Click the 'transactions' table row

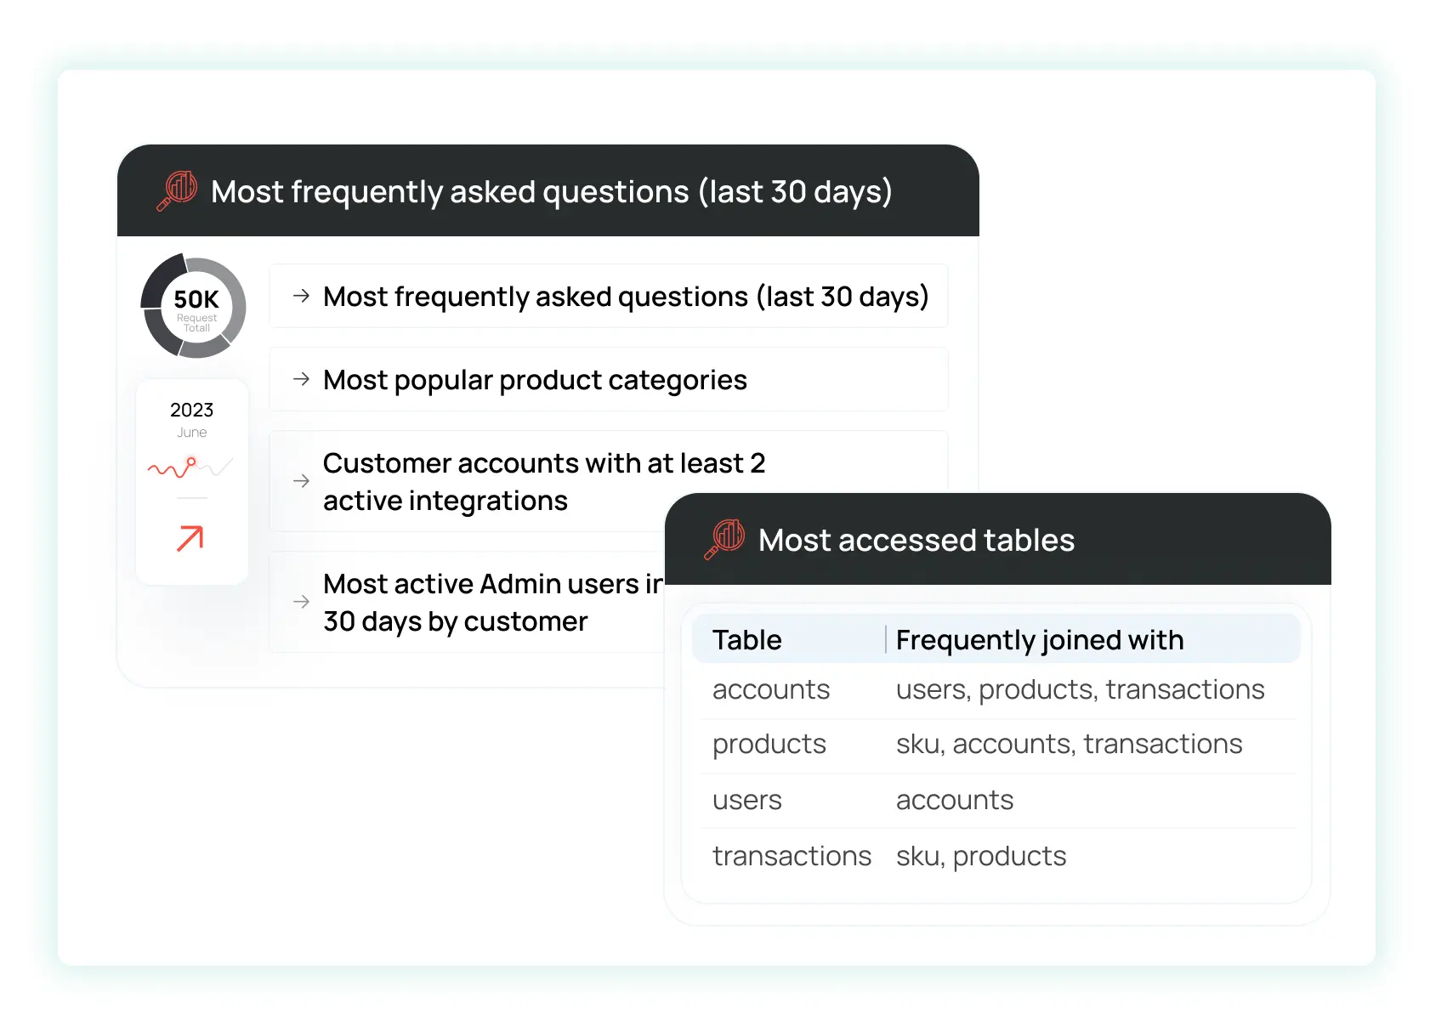[998, 857]
